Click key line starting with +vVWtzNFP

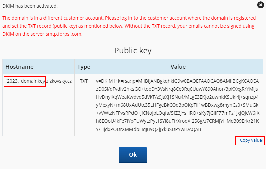[178, 113]
